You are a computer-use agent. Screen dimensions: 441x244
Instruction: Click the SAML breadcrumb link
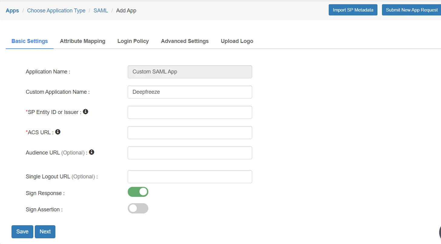[x=101, y=10]
